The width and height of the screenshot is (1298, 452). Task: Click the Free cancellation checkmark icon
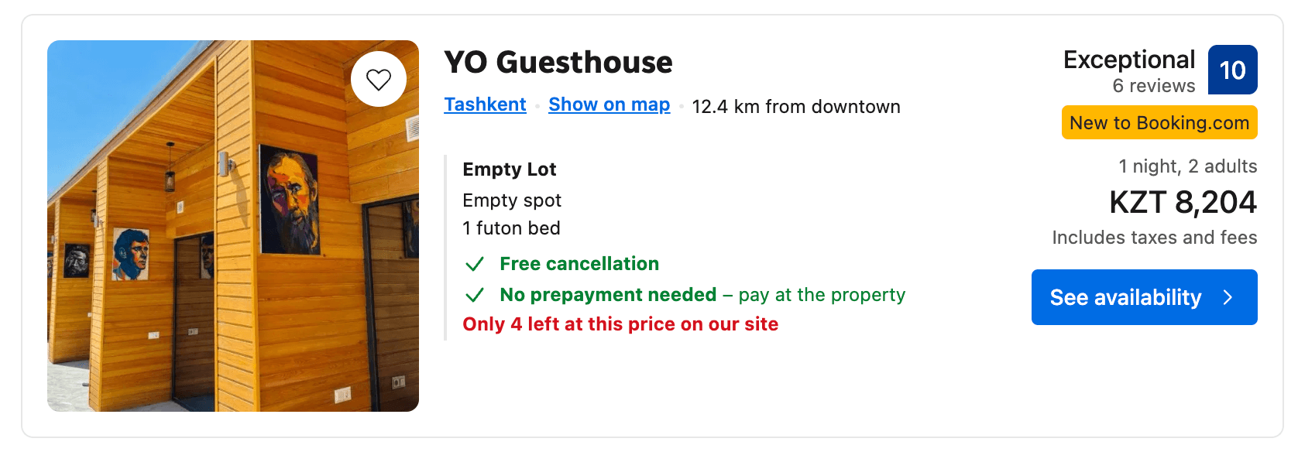click(475, 264)
